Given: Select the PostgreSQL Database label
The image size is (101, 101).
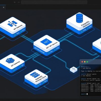Looking at the screenshot, I should [85, 24].
